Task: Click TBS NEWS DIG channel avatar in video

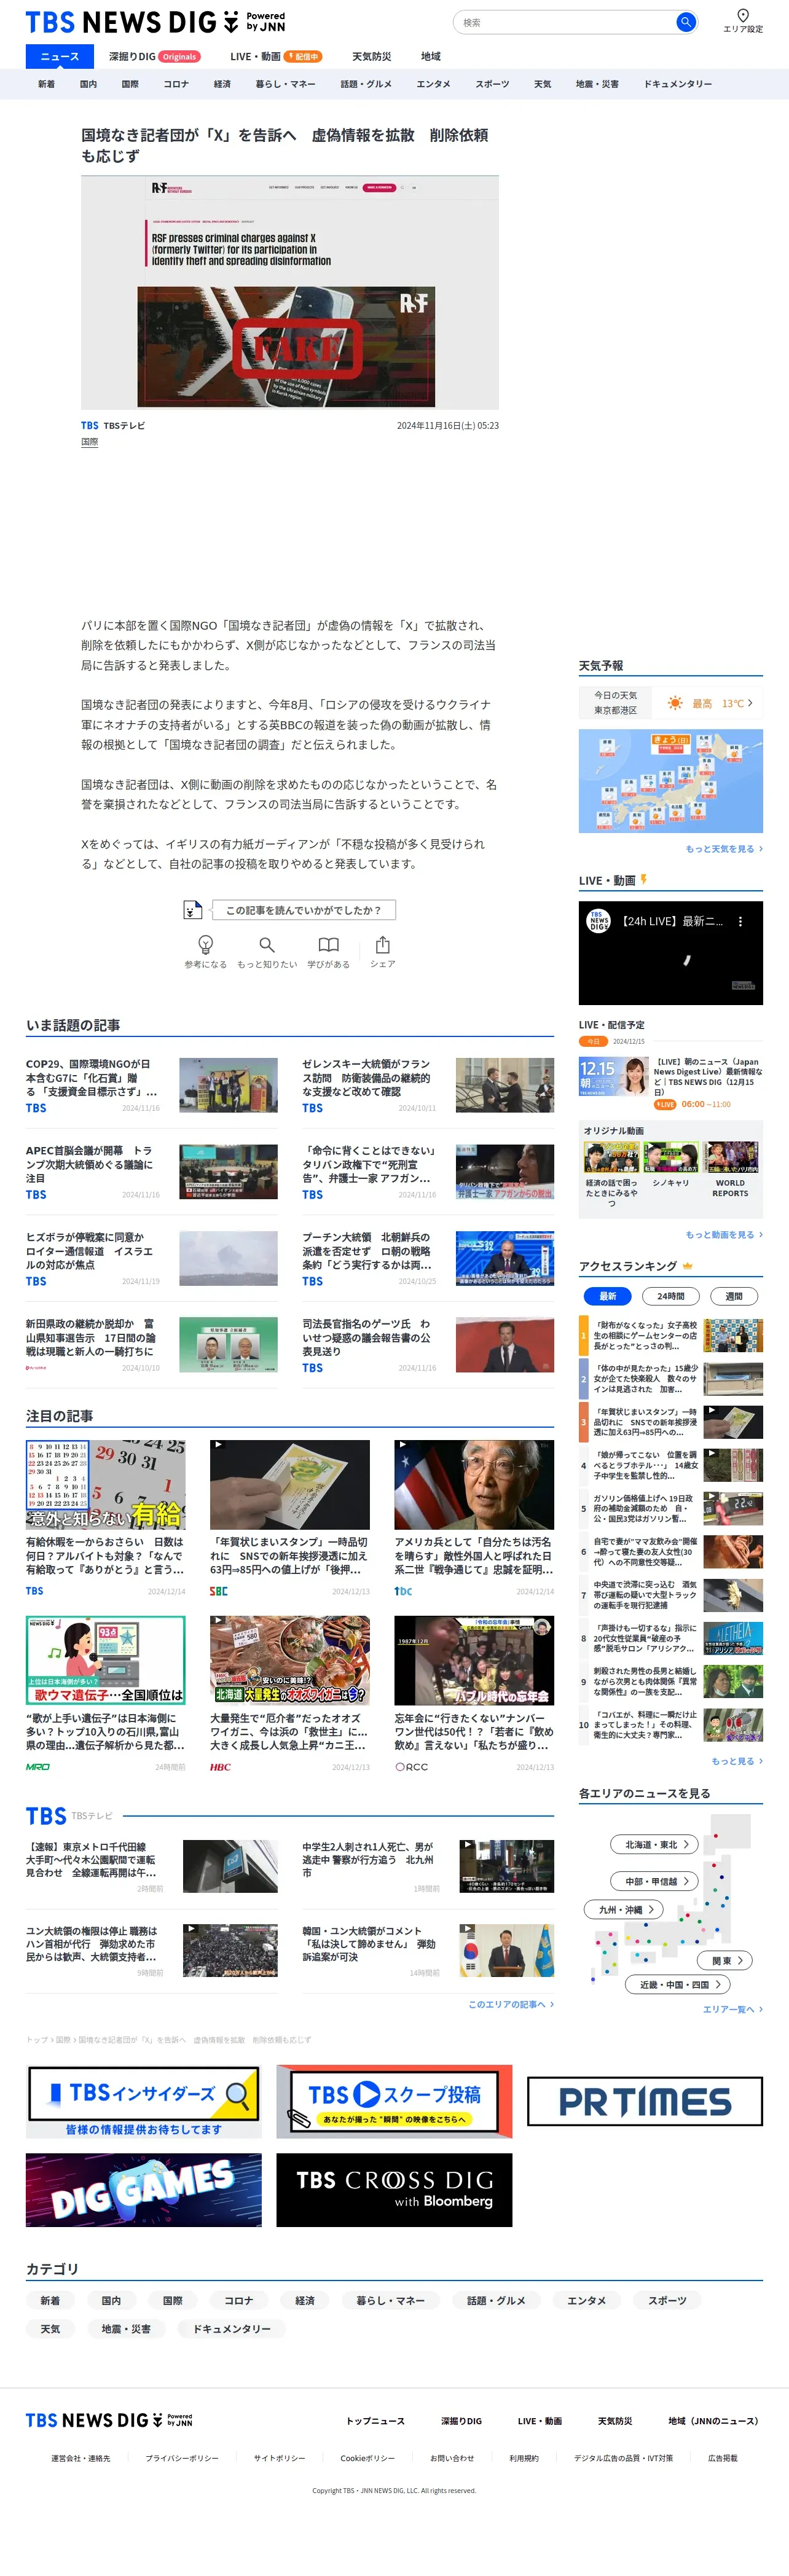Action: click(x=598, y=921)
